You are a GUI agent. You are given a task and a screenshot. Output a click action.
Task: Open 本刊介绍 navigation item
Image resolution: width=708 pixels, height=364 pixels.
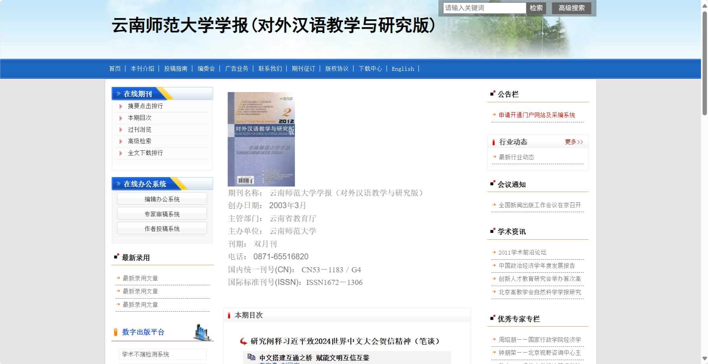pyautogui.click(x=142, y=68)
